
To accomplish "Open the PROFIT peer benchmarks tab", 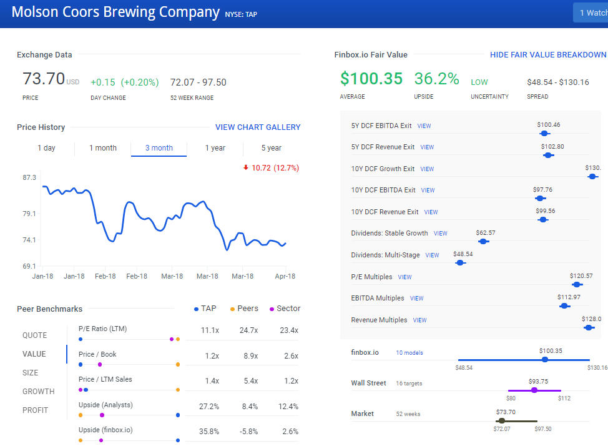I will pos(36,410).
